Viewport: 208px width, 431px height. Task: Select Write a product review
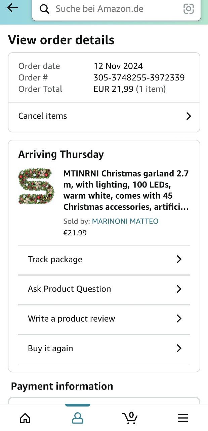pos(72,319)
